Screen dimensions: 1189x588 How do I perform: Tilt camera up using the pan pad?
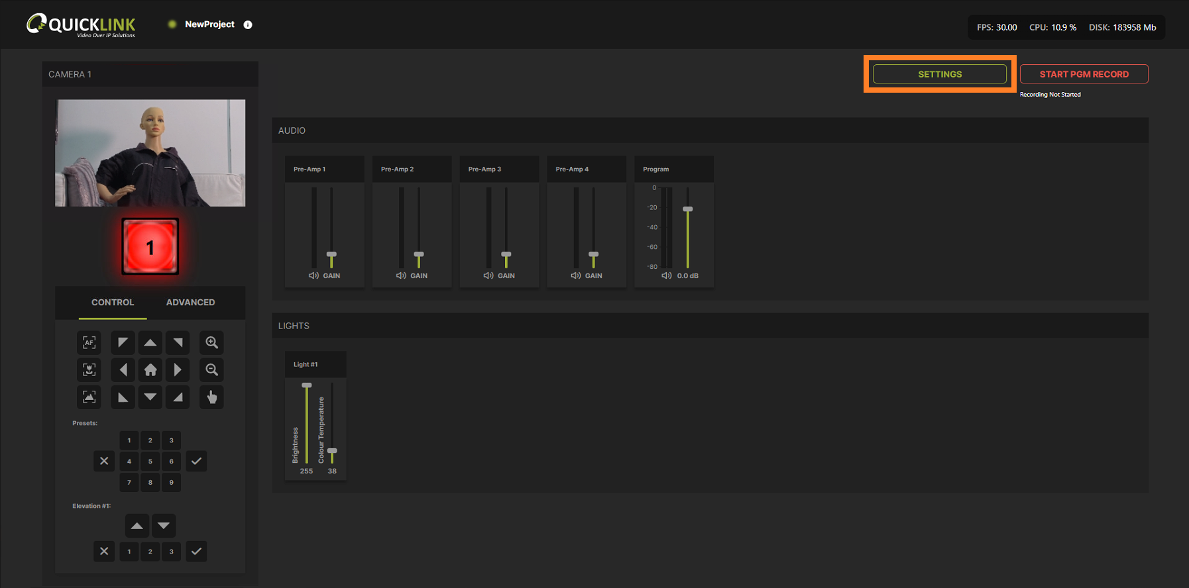point(150,342)
